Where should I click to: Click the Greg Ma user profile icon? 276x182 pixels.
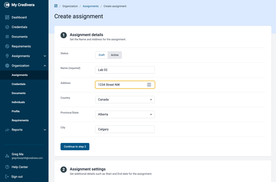pos(7,156)
